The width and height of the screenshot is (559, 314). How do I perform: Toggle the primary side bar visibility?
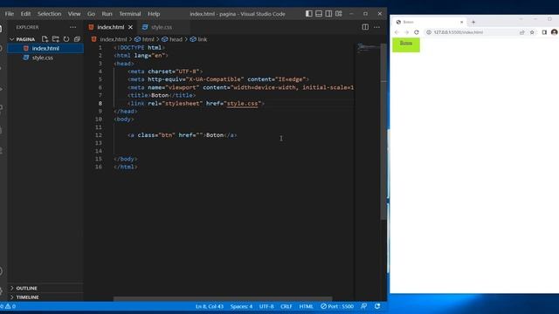point(309,14)
